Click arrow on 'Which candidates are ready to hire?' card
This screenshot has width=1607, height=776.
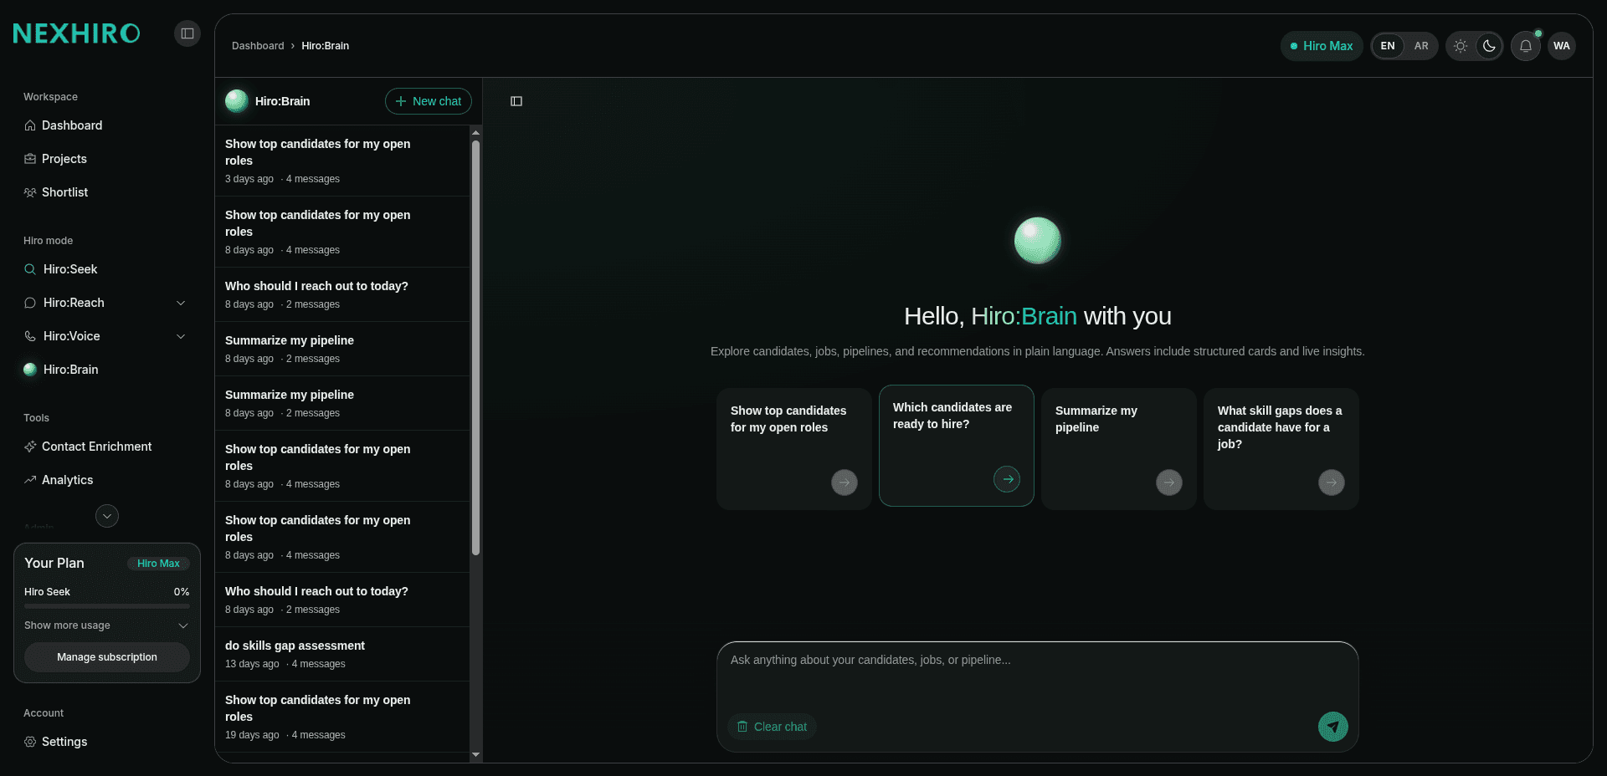1007,479
